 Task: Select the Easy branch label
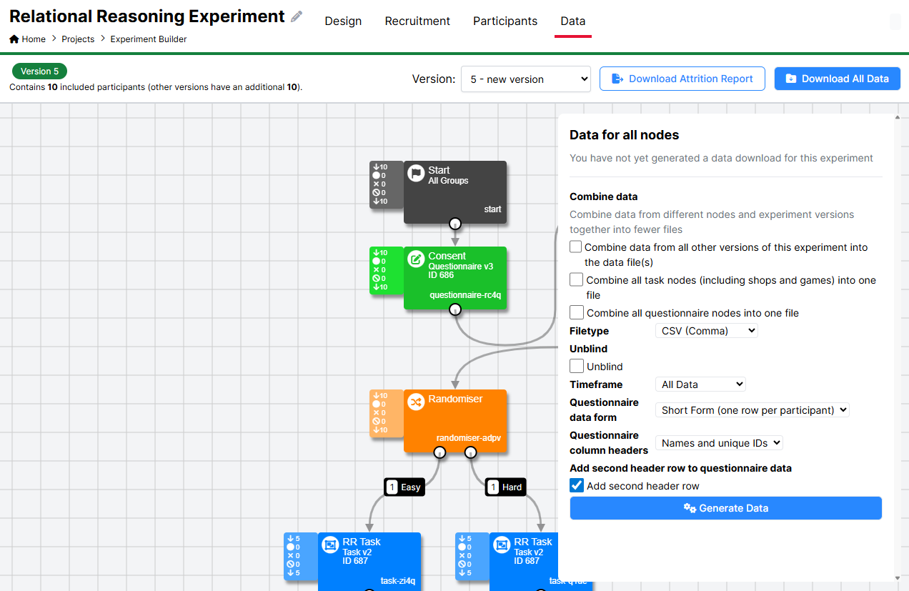click(x=404, y=487)
